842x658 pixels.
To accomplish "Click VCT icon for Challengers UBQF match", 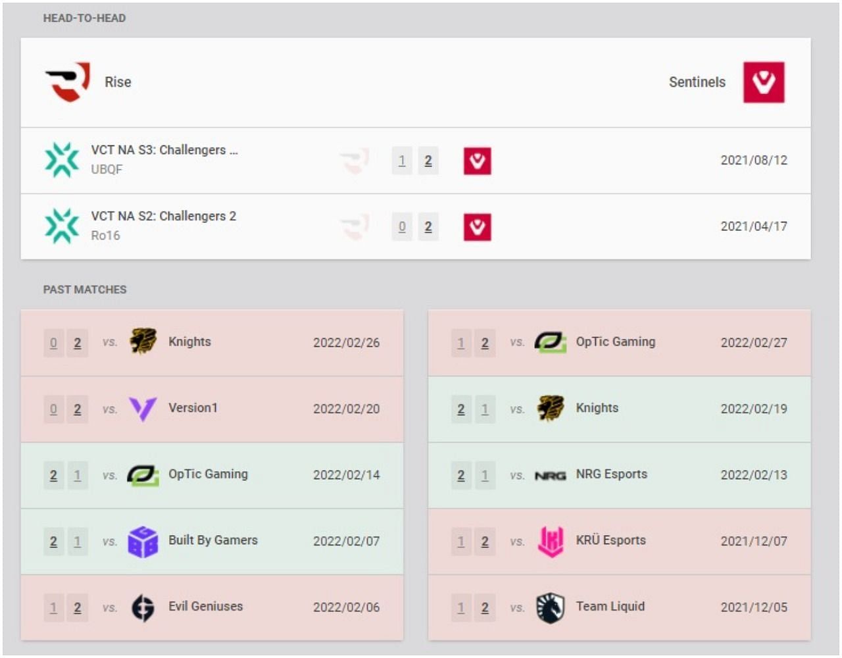I will (62, 161).
